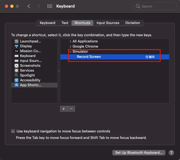Click the Screenshots camera icon

17,66
